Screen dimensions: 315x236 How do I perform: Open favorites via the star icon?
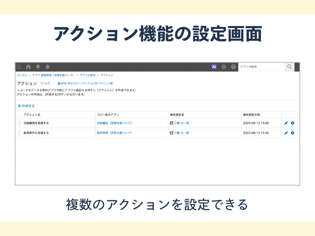tap(48, 67)
